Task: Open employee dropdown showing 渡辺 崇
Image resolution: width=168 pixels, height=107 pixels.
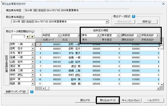Action: (33, 66)
